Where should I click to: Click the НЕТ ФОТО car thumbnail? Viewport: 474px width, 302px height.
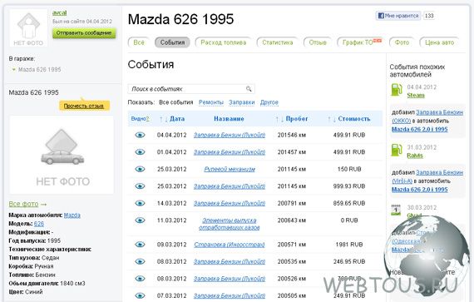[62, 155]
